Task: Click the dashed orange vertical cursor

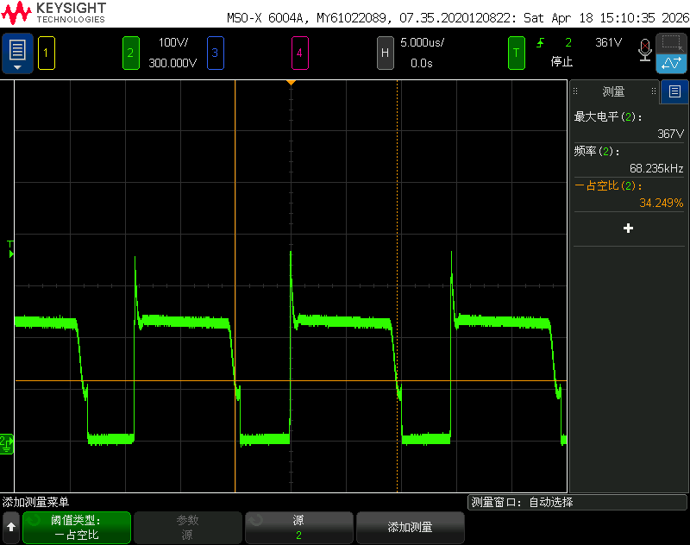Action: [x=398, y=286]
